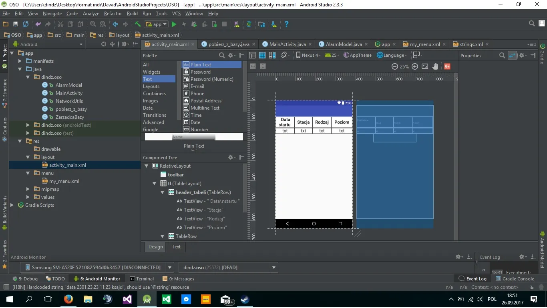This screenshot has width=547, height=308.
Task: Click the Make Project hammer icon
Action: pos(137,24)
